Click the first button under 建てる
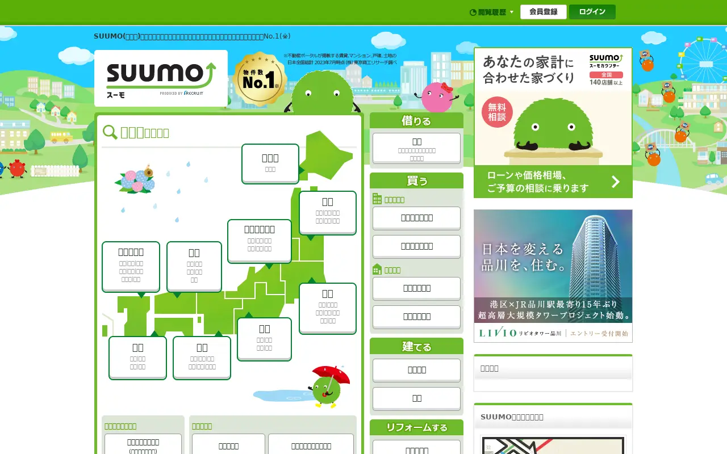 tap(416, 370)
